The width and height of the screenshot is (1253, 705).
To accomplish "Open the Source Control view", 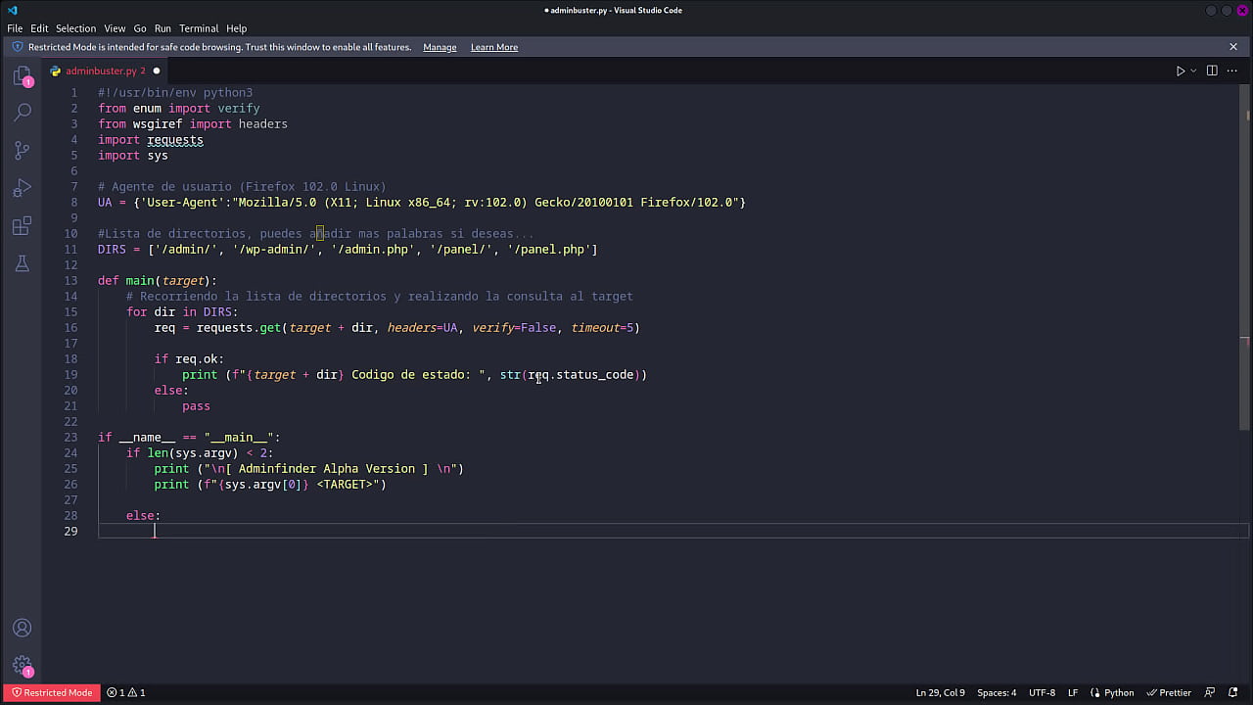I will [x=22, y=150].
